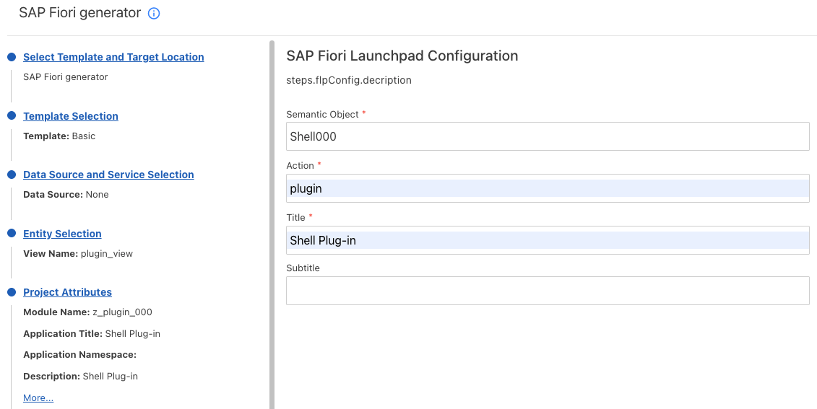
Task: Click the 'View Name: plugin_view' text
Action: coord(78,254)
